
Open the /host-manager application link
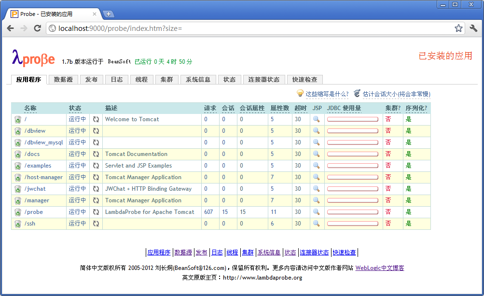(x=43, y=177)
